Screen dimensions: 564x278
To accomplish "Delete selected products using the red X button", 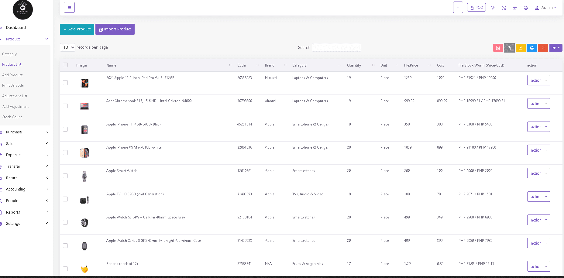I will click(543, 48).
